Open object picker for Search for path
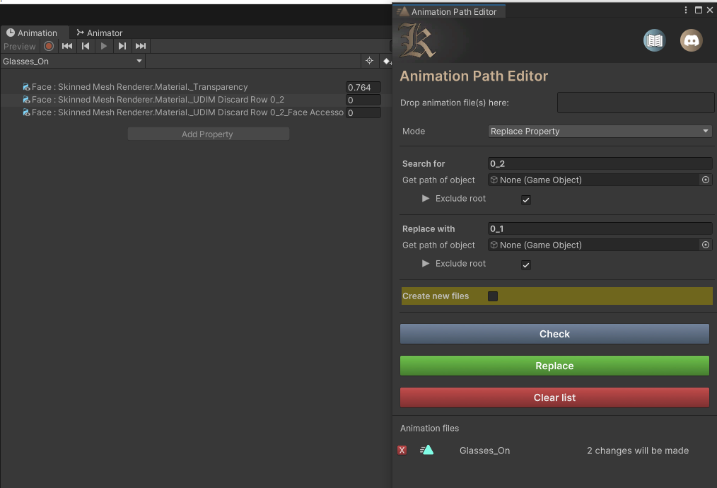The image size is (717, 488). tap(705, 180)
